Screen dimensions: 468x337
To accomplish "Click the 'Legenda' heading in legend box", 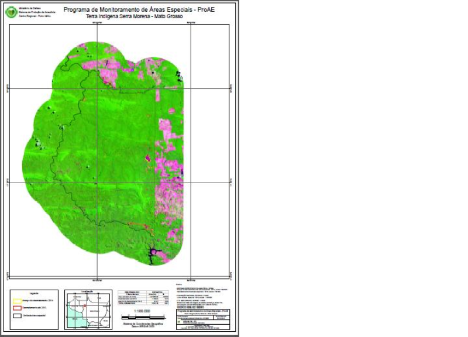I will tap(33, 293).
